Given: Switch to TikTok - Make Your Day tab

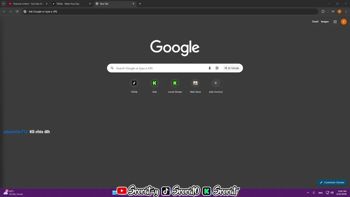Looking at the screenshot, I should tap(72, 4).
